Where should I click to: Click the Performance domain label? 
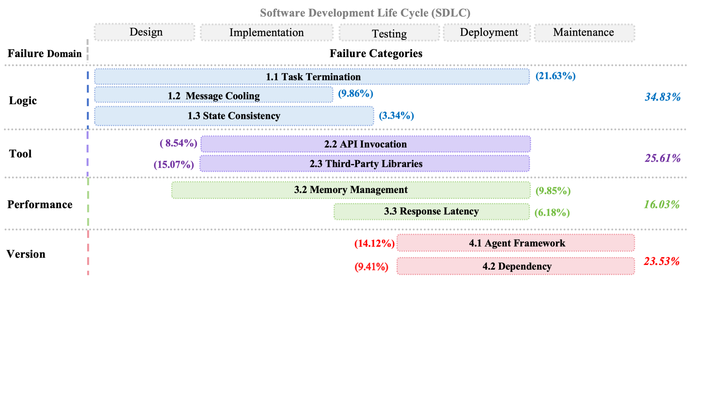40,205
